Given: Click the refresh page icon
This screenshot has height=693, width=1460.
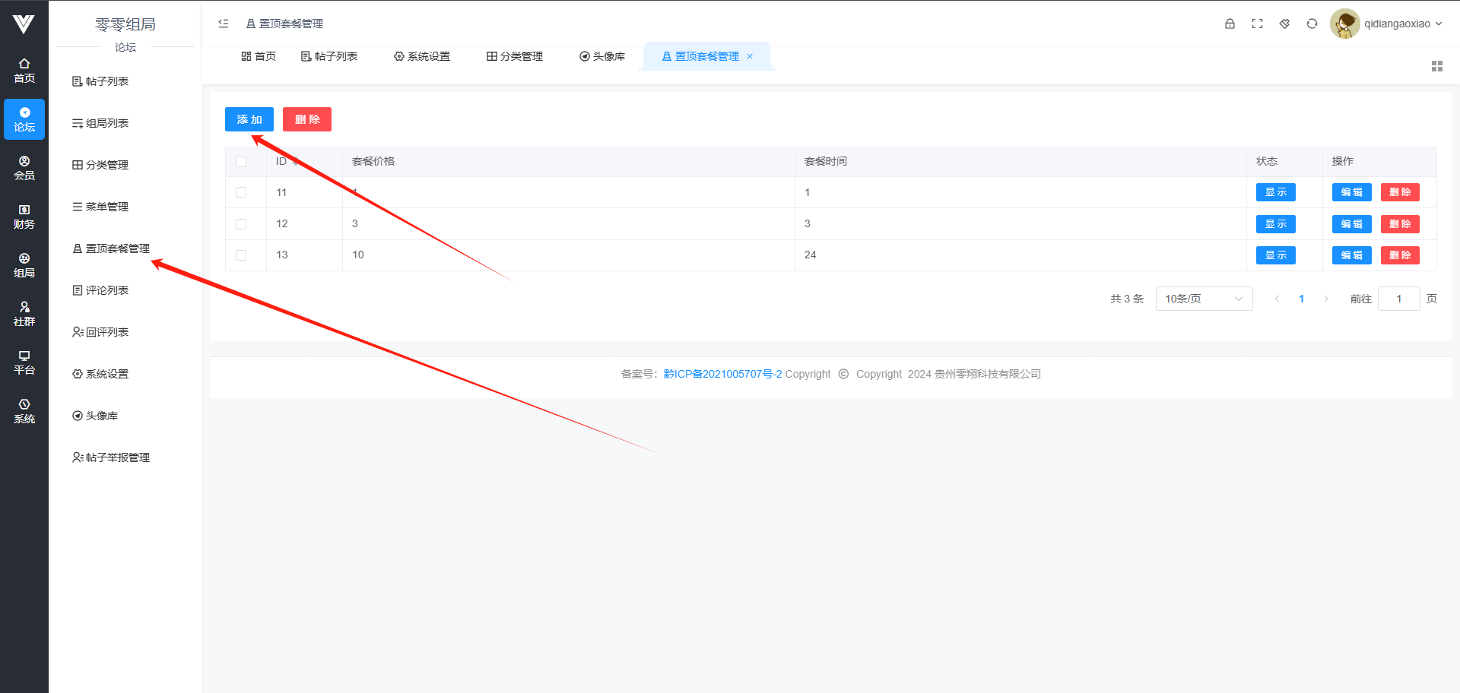Looking at the screenshot, I should pos(1312,24).
